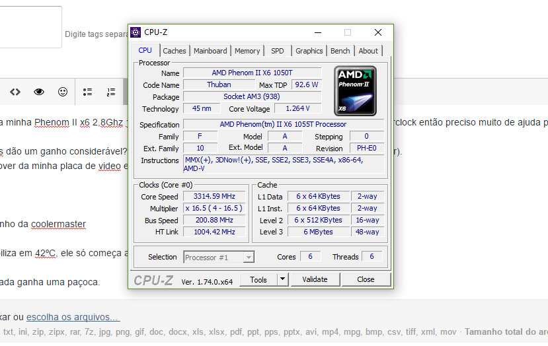Close the CPU-Z window with X
The image size is (548, 346).
pyautogui.click(x=378, y=32)
